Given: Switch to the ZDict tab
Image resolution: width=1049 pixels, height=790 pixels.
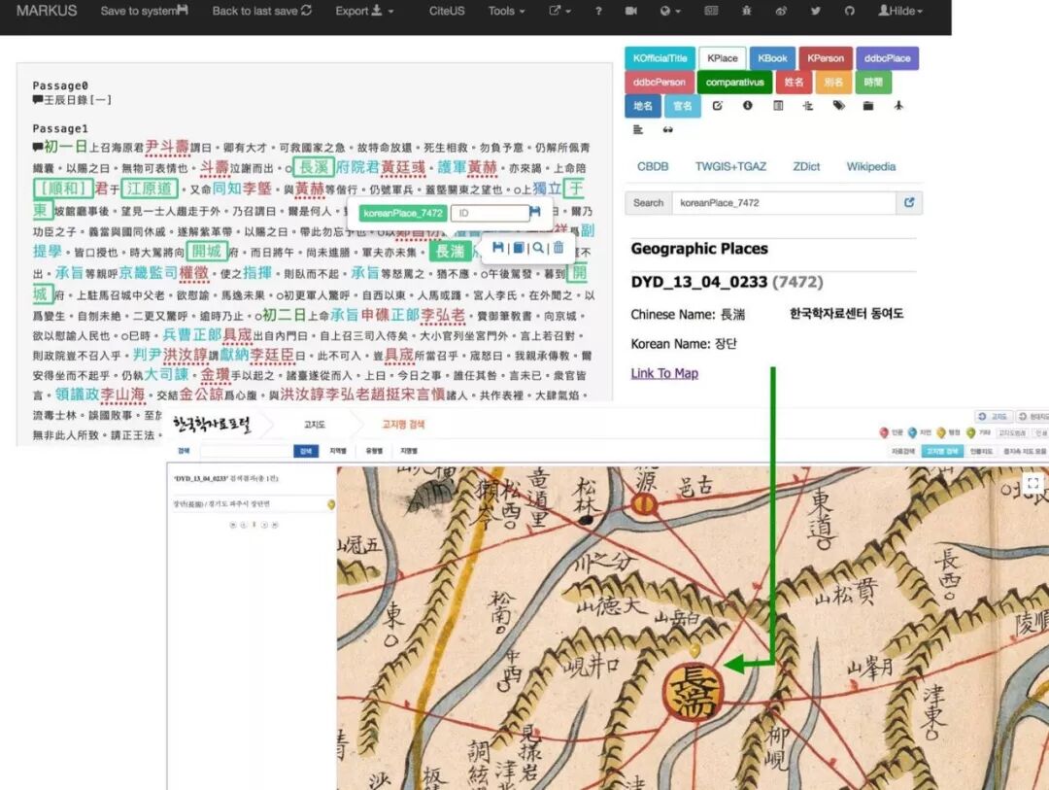Looking at the screenshot, I should [806, 167].
